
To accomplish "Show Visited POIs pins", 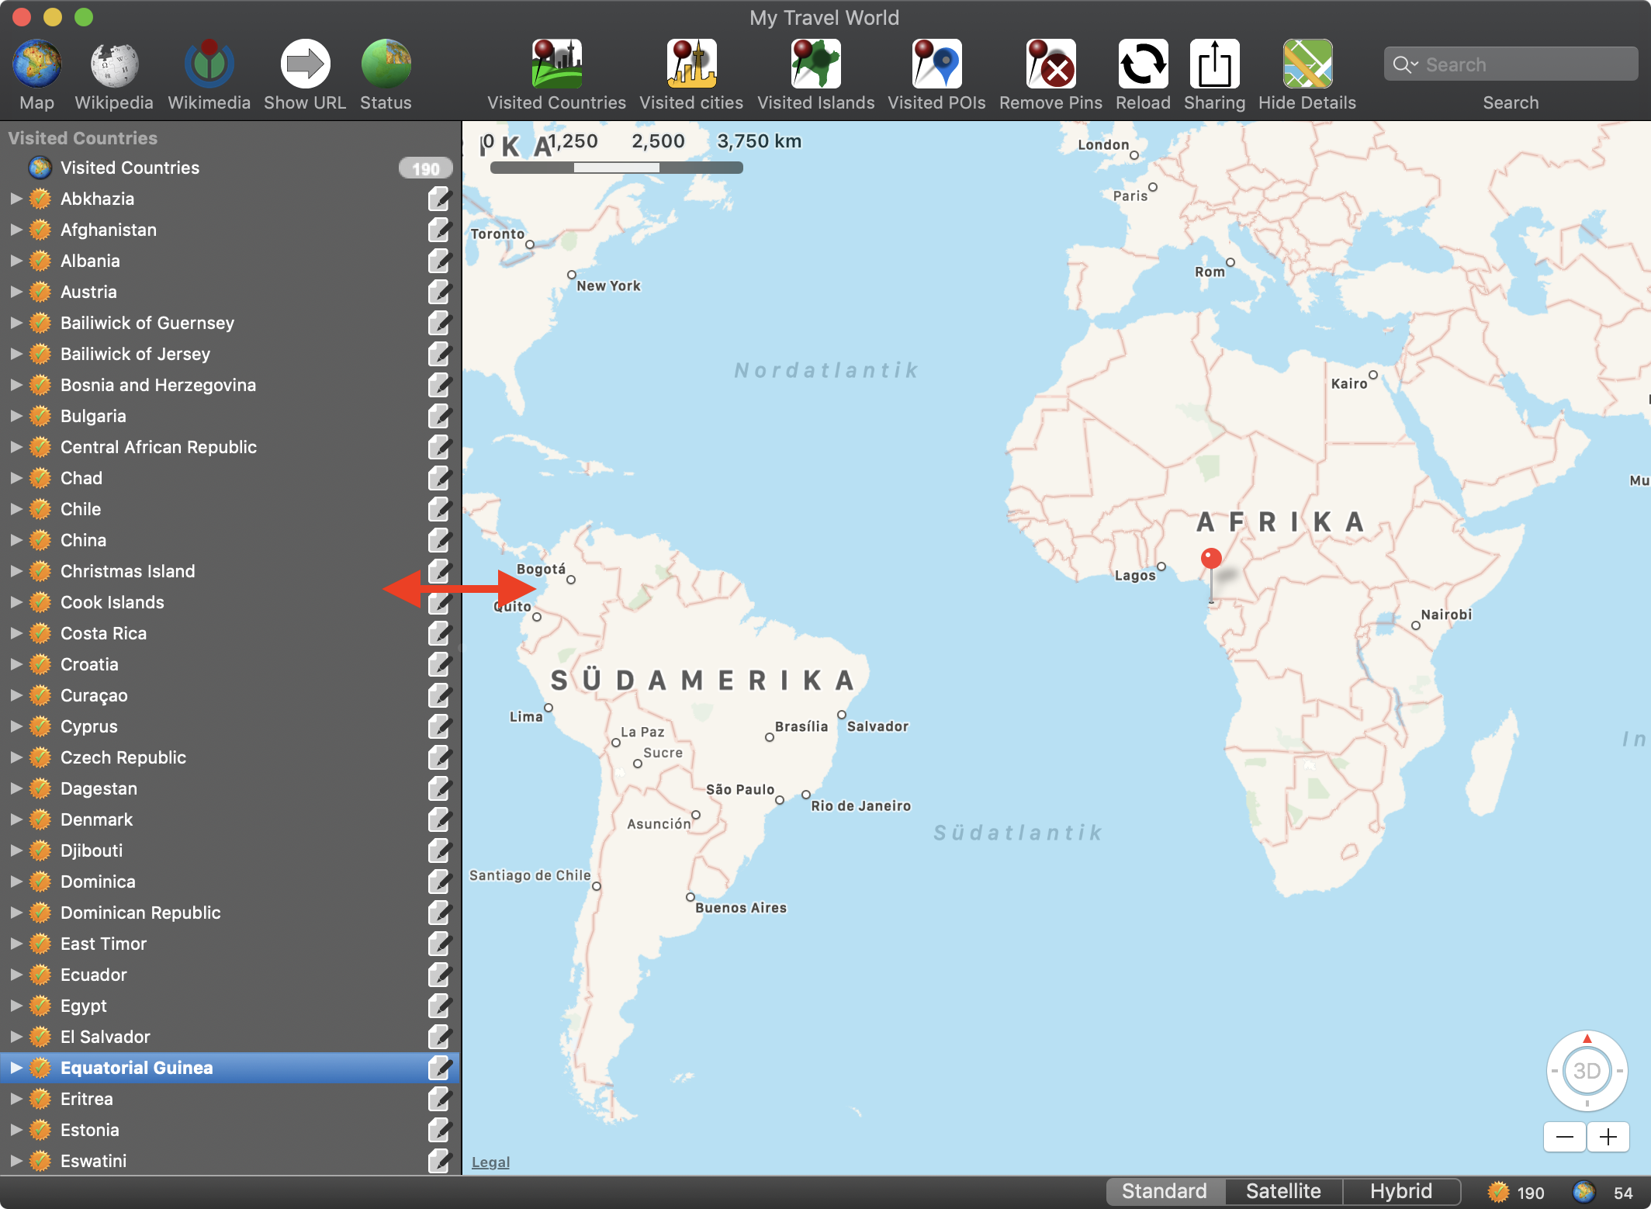I will [x=936, y=64].
